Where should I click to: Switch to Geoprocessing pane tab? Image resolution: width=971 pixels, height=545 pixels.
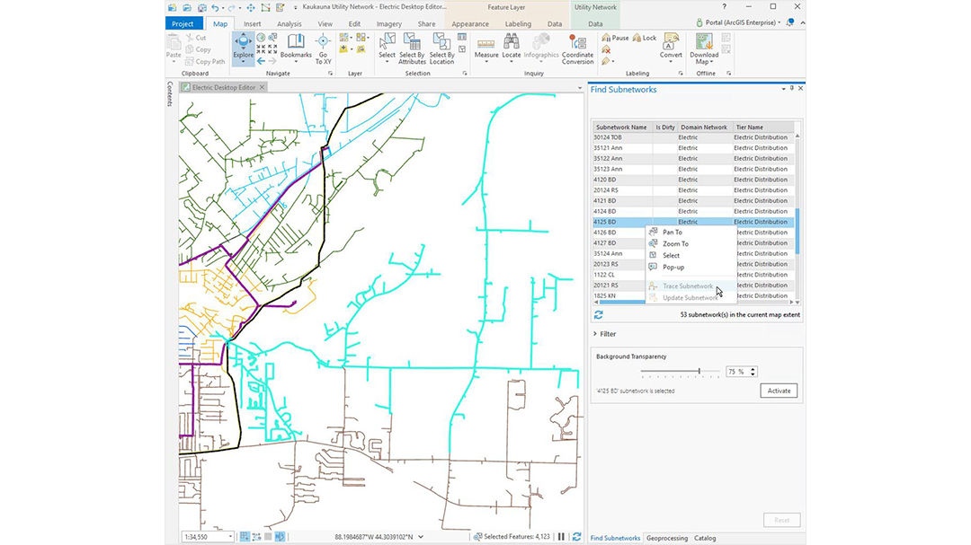667,538
